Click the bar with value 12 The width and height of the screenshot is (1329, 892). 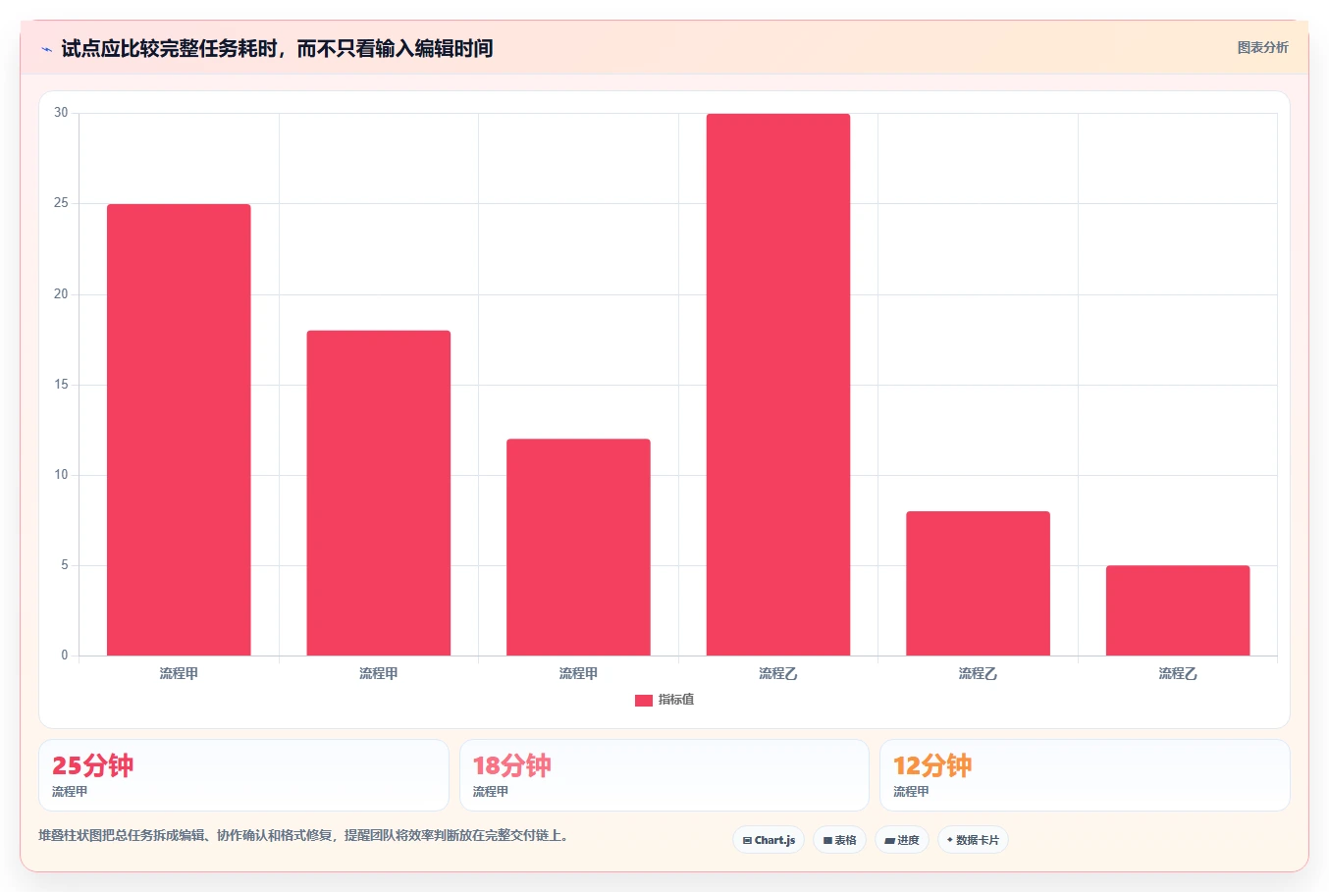point(578,548)
